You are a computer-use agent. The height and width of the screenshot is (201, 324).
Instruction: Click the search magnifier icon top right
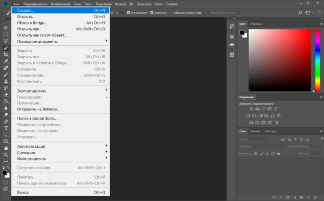click(x=300, y=12)
